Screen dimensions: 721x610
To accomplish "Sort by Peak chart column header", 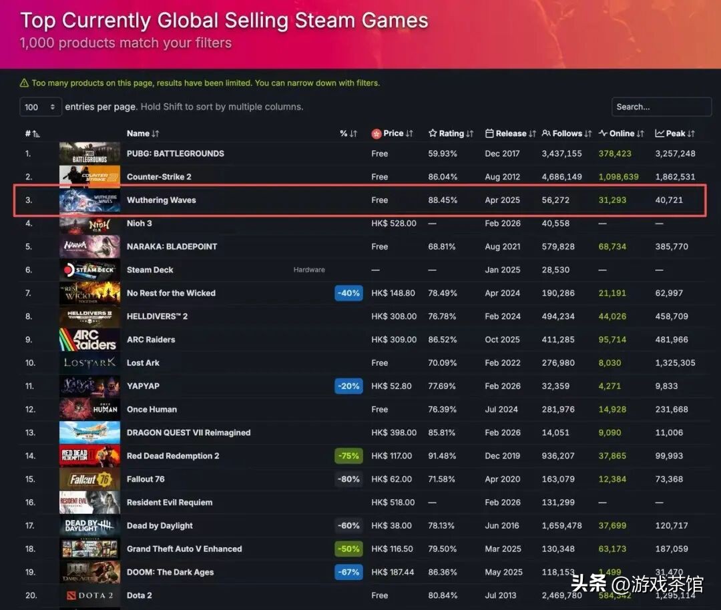I will (675, 133).
